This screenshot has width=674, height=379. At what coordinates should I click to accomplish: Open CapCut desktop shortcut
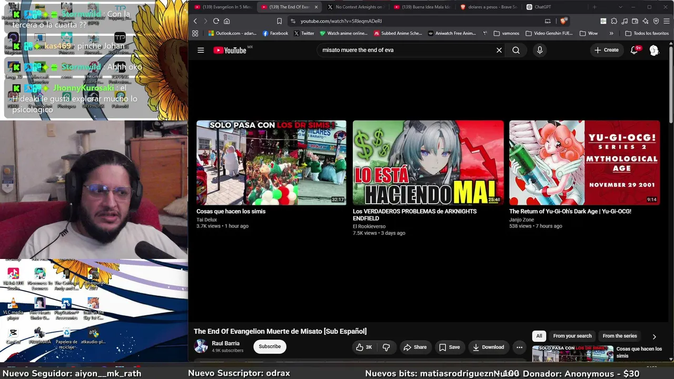[13, 337]
